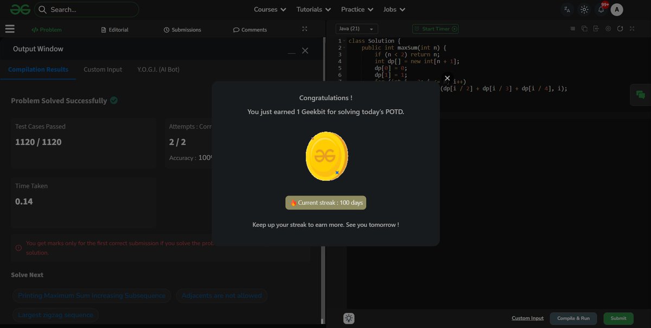Click the 'Congratulations !' heading
Viewport: 651px width, 328px height.
point(325,98)
